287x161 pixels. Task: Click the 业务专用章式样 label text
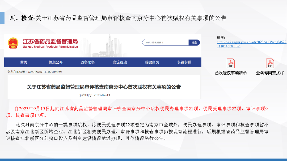pyautogui.click(x=270, y=73)
